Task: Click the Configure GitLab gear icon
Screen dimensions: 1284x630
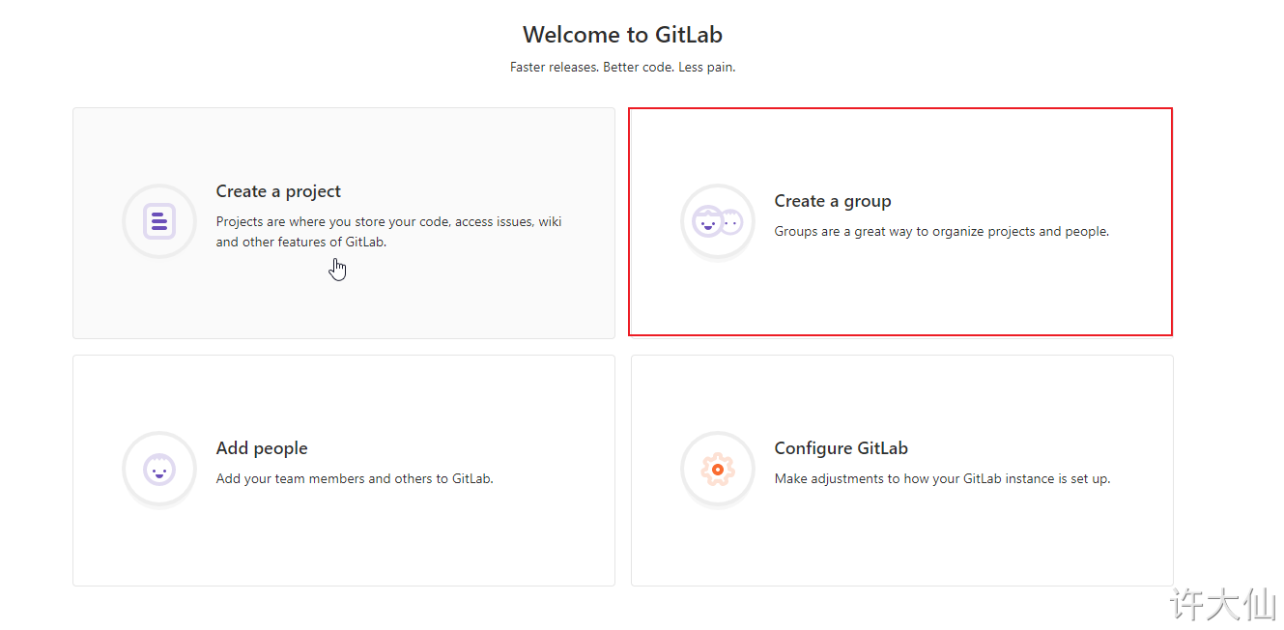Action: point(718,470)
